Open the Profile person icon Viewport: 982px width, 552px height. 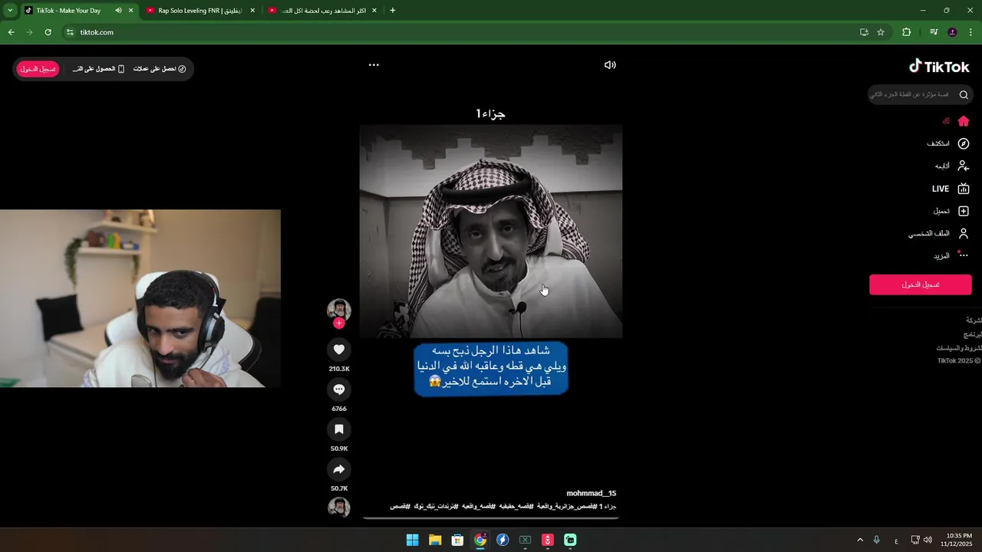[x=964, y=233]
